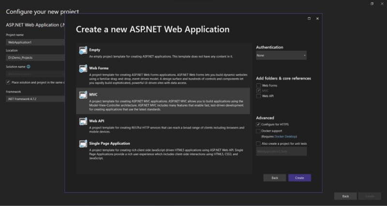
Task: Open the Docker Desktop link
Action: (x=285, y=136)
